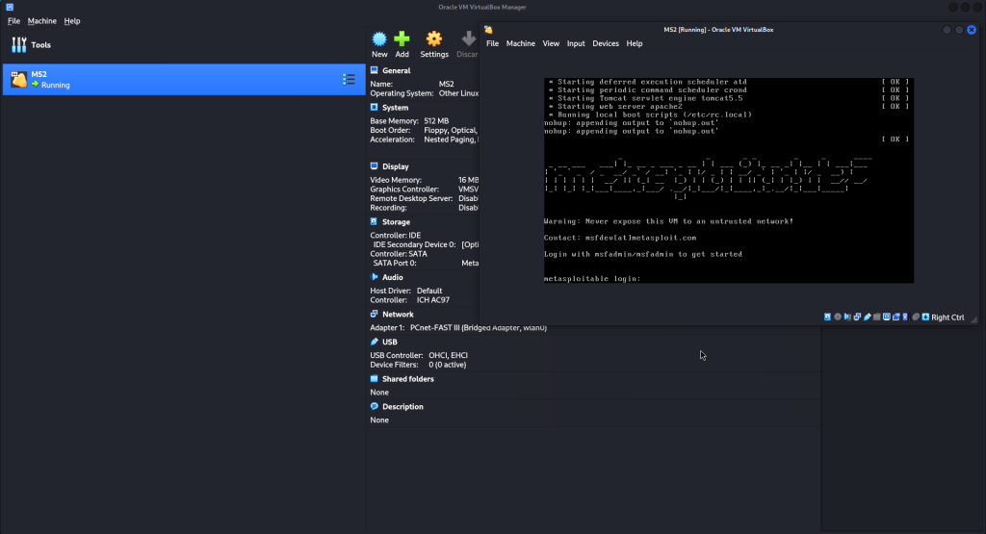986x534 pixels.
Task: Click the audio indicator in VM status bar
Action: pos(847,317)
